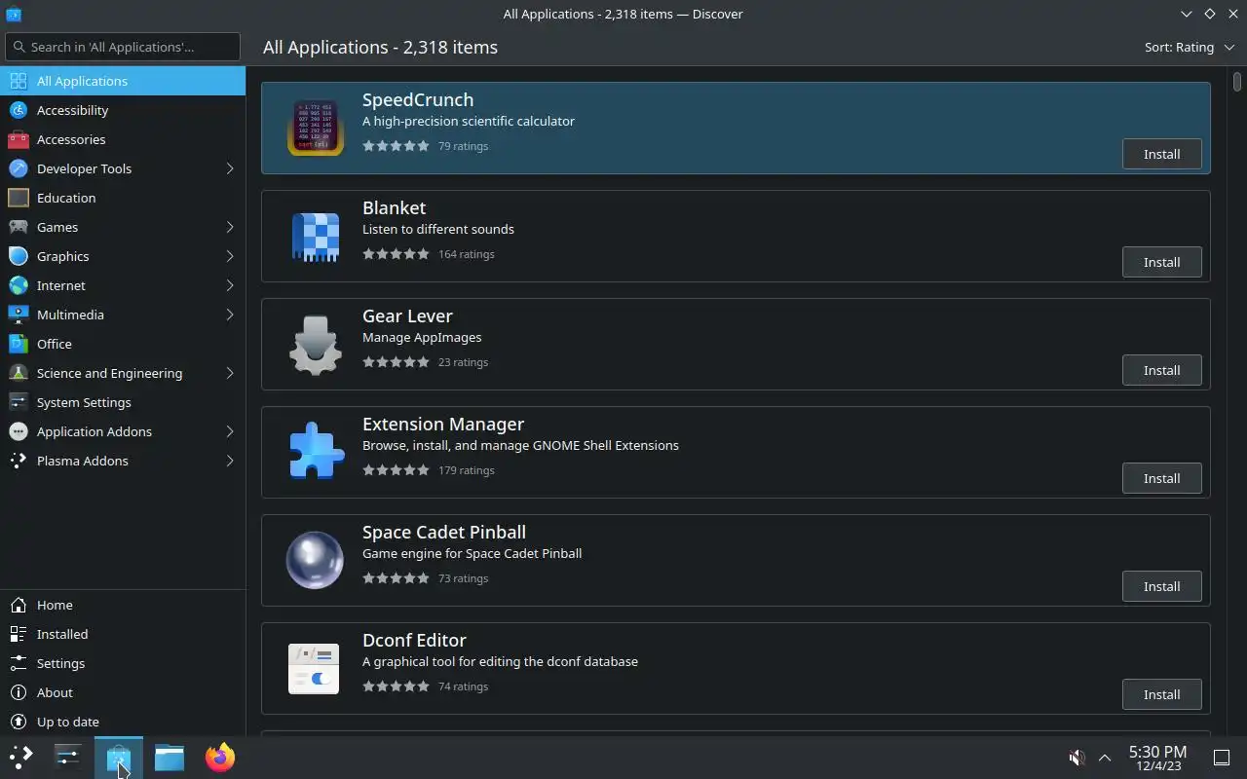Expand the Multimedia category arrow
Image resolution: width=1247 pixels, height=779 pixels.
[x=230, y=315]
